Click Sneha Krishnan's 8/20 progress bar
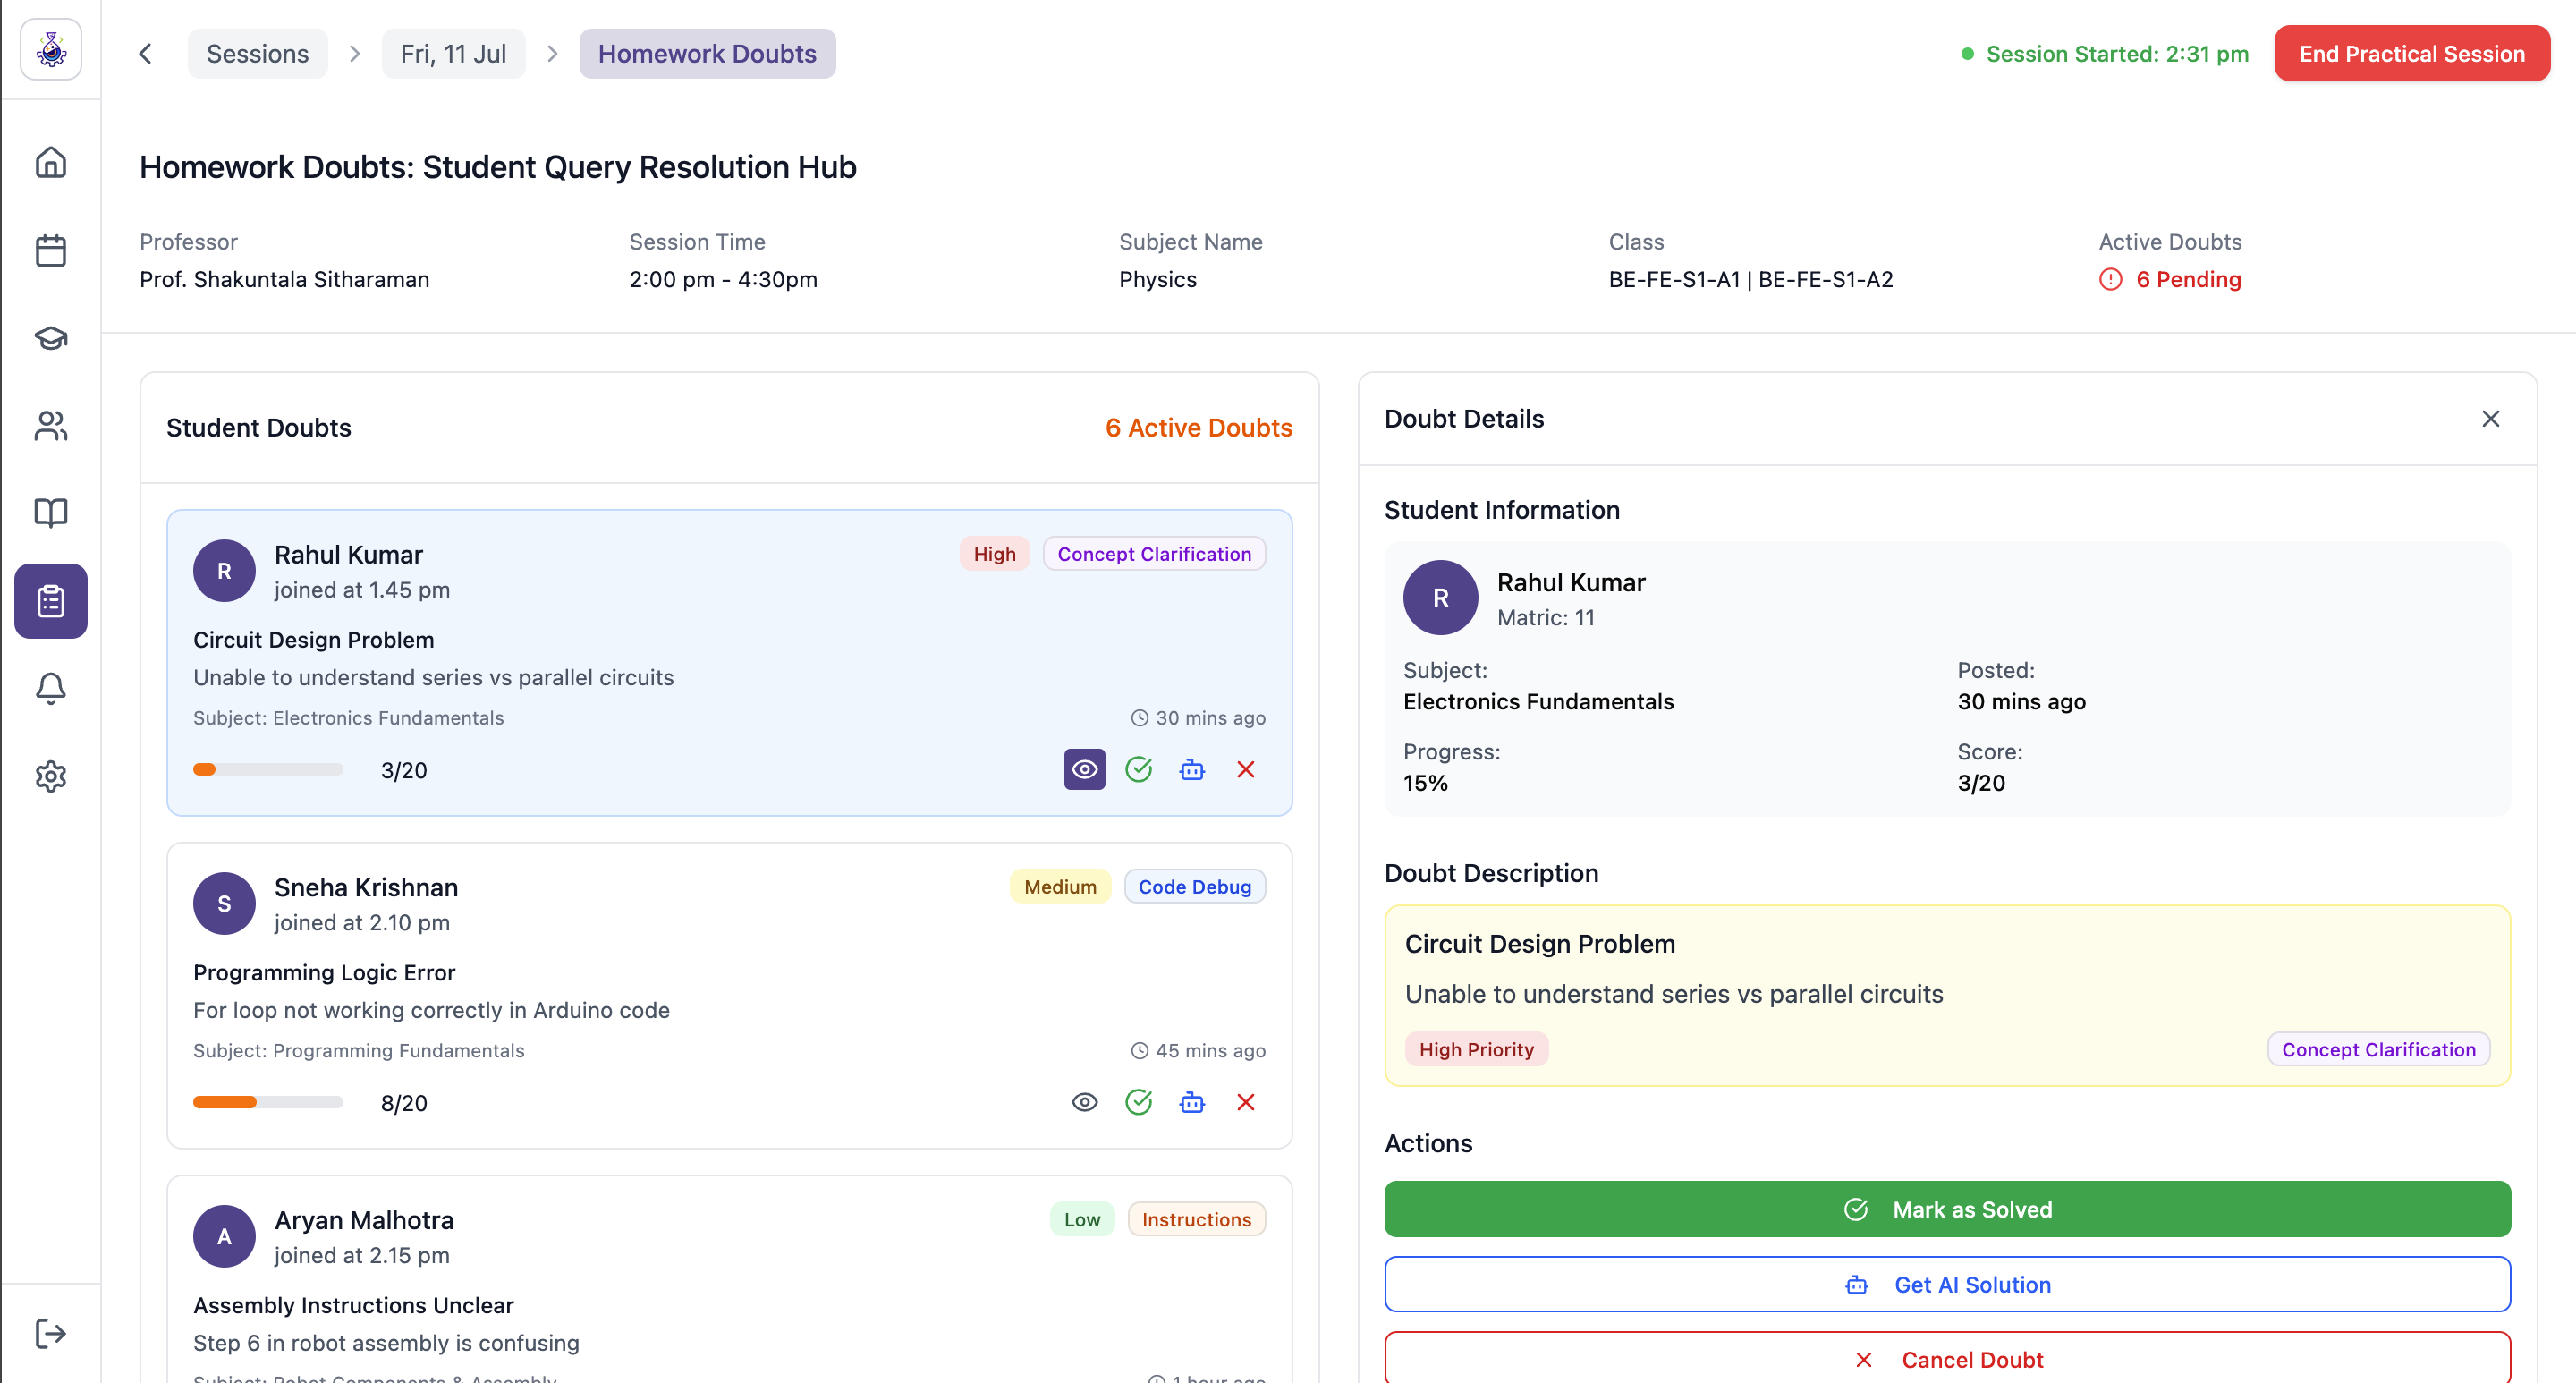 [x=268, y=1102]
